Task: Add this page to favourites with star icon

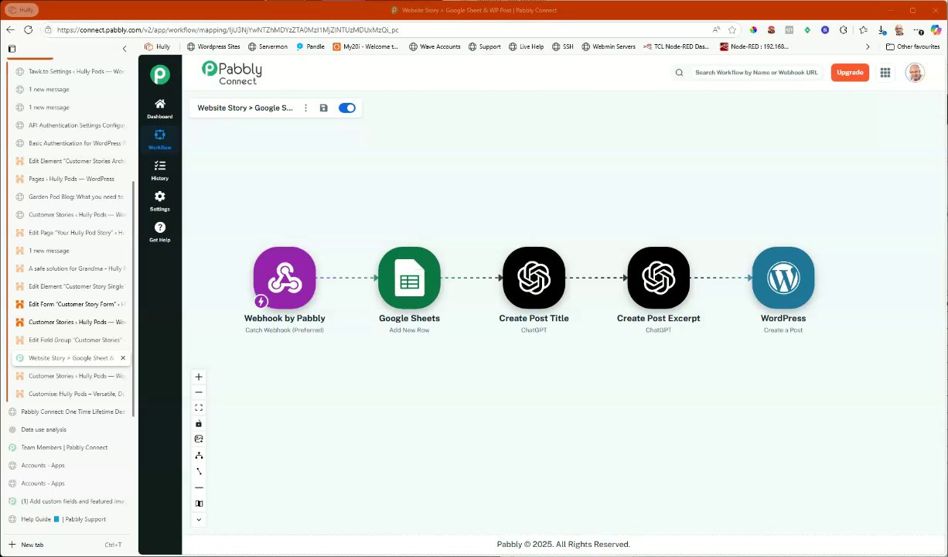Action: pos(732,30)
